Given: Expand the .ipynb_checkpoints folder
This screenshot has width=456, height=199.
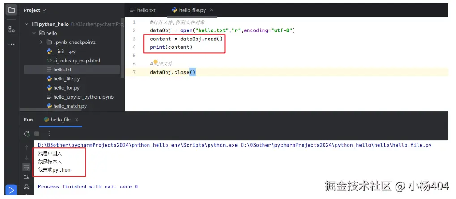Looking at the screenshot, I should 41,42.
